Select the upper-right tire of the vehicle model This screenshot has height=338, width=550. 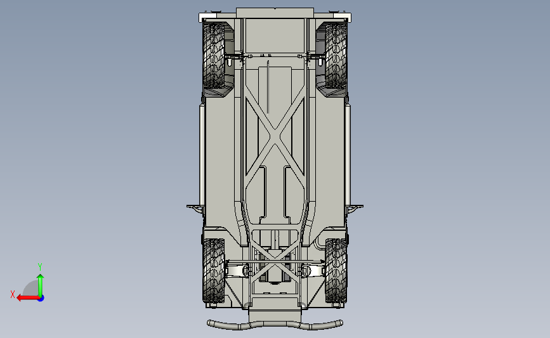336,56
